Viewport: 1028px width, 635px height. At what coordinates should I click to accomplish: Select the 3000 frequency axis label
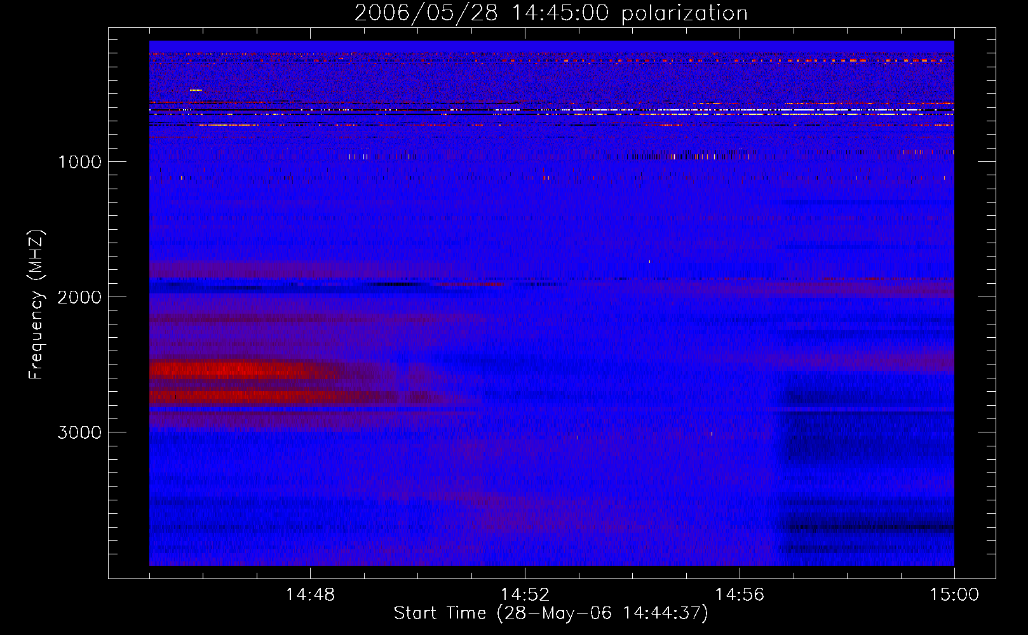click(x=79, y=432)
